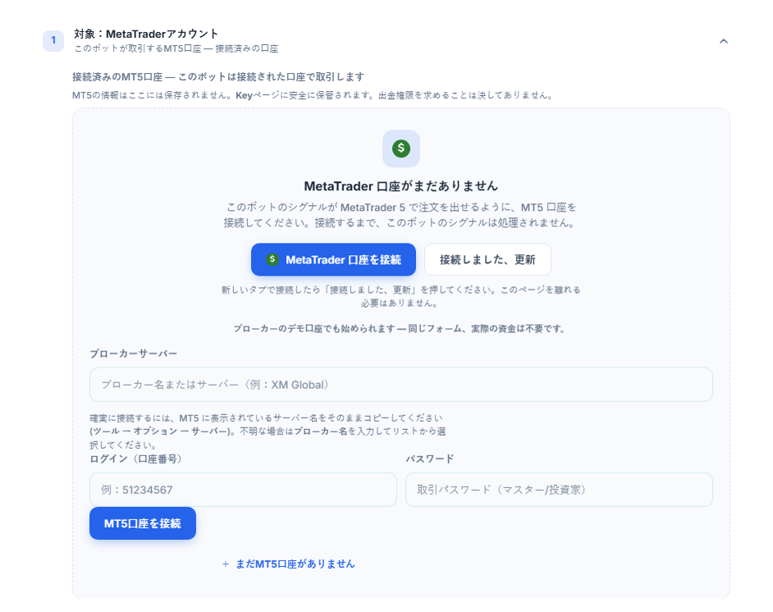Focus the パスワード input field
Image resolution: width=773 pixels, height=612 pixels.
pos(559,489)
